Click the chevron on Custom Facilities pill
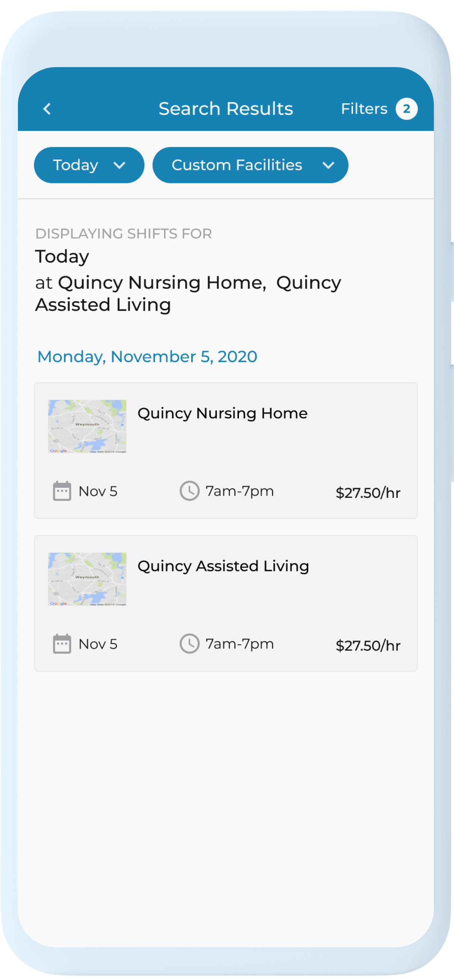Viewport: 454px width, 980px height. pos(328,165)
